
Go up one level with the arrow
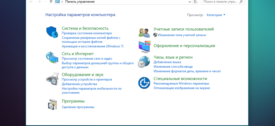[x=51, y=2]
